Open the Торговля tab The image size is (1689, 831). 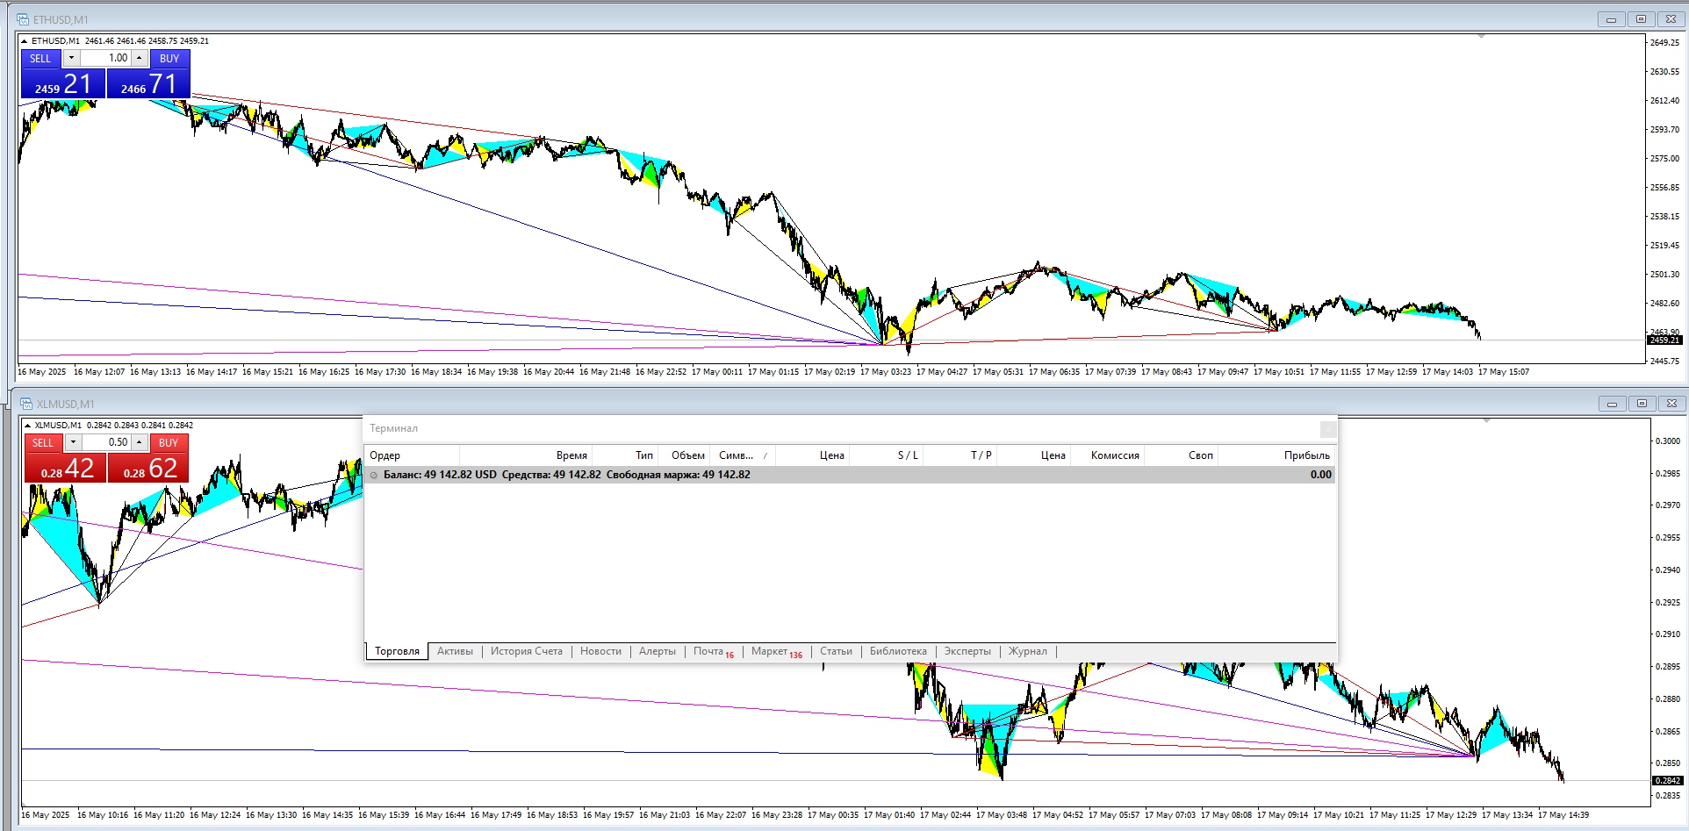click(x=397, y=651)
